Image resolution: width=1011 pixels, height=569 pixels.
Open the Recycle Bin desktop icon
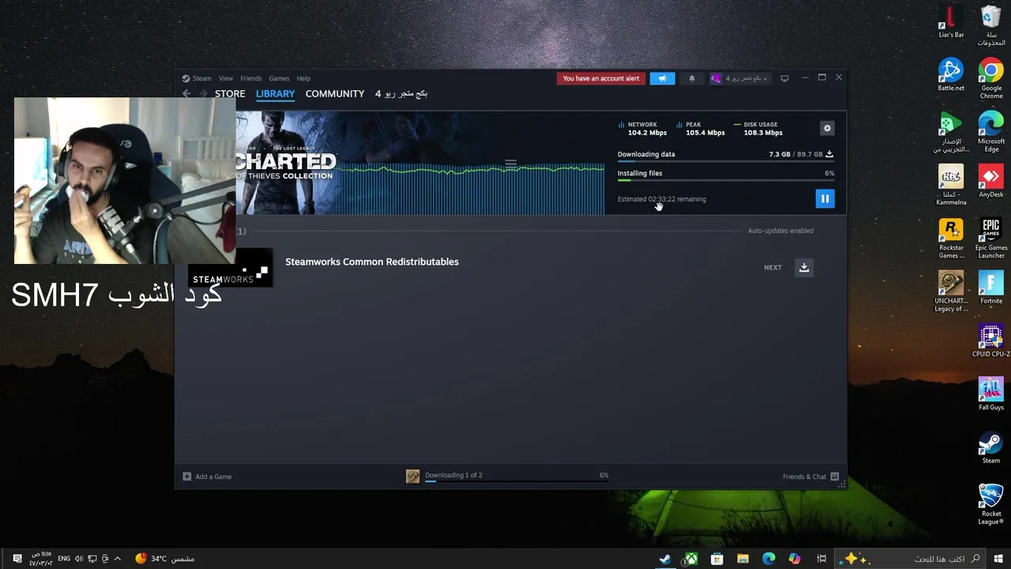[x=990, y=25]
